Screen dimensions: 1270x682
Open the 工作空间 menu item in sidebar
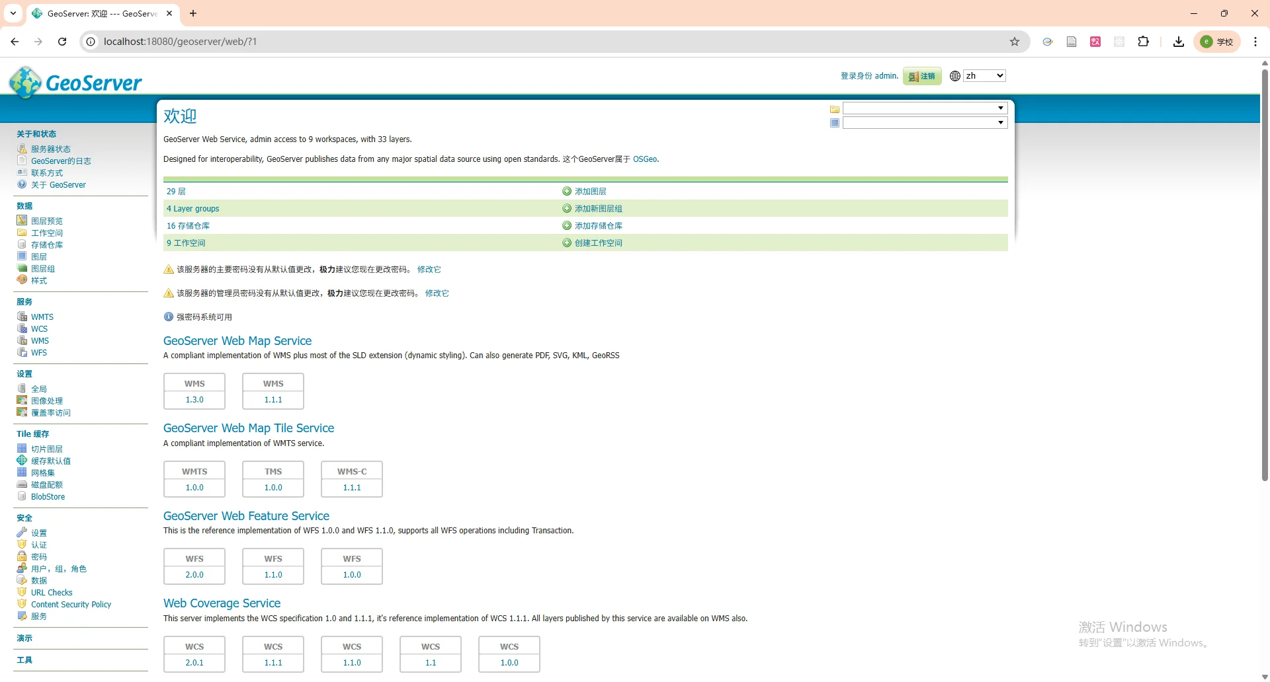click(47, 233)
